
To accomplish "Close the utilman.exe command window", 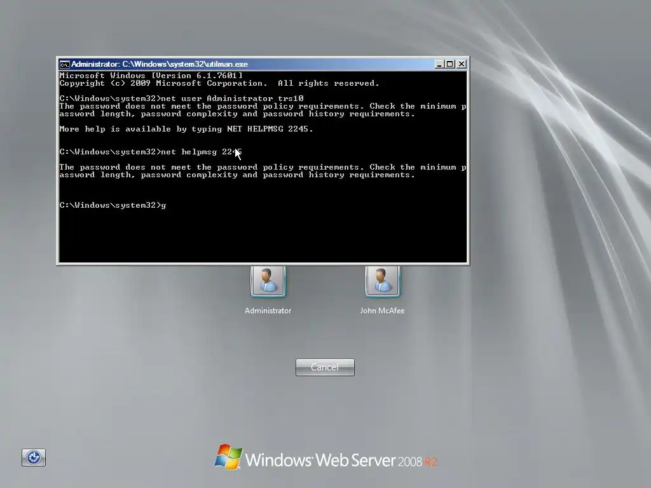I will 462,64.
